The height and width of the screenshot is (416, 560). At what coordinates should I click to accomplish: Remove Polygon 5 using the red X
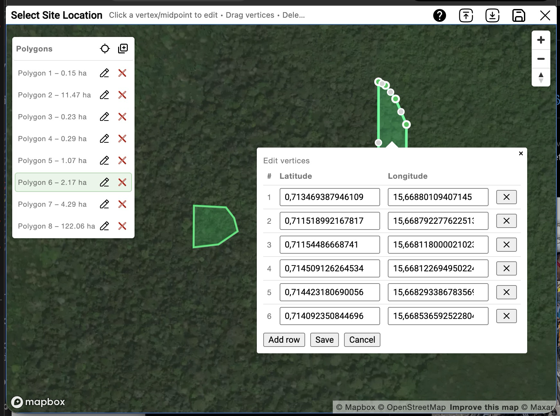click(123, 160)
